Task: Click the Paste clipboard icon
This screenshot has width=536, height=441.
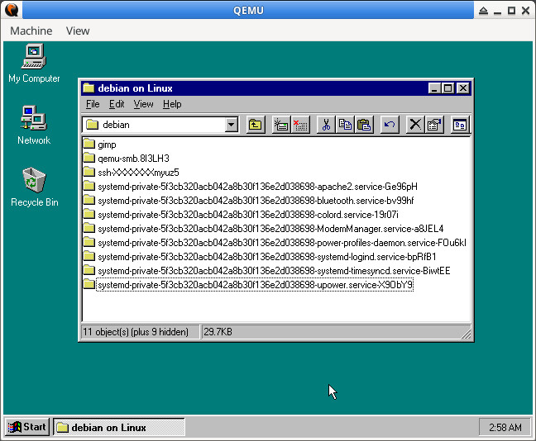Action: (x=364, y=125)
